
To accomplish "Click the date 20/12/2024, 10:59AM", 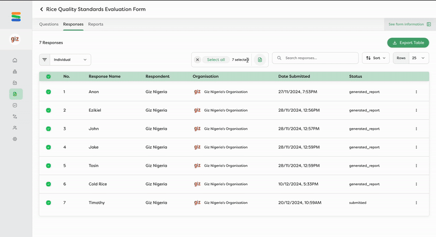I will [x=300, y=203].
